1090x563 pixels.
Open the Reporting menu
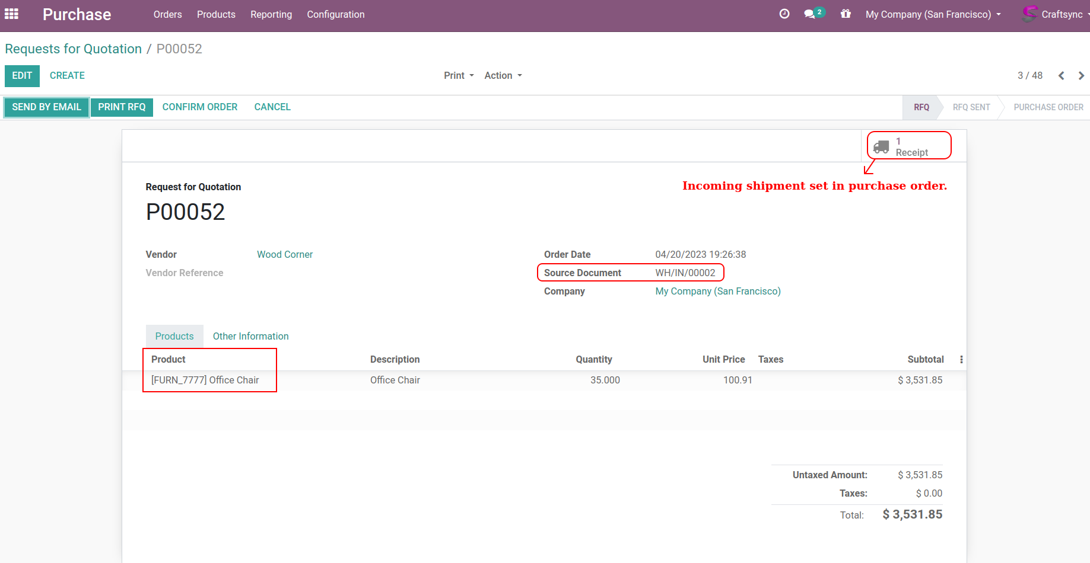pyautogui.click(x=271, y=14)
